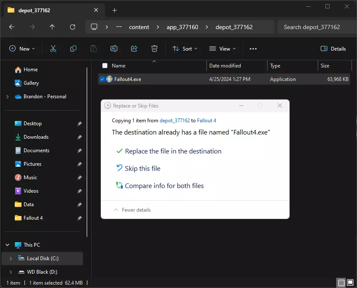Open the Fallout 4 destination link

tap(206, 121)
